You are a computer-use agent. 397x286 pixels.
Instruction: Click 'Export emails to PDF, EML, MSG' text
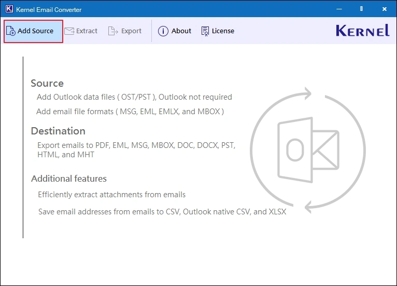136,150
